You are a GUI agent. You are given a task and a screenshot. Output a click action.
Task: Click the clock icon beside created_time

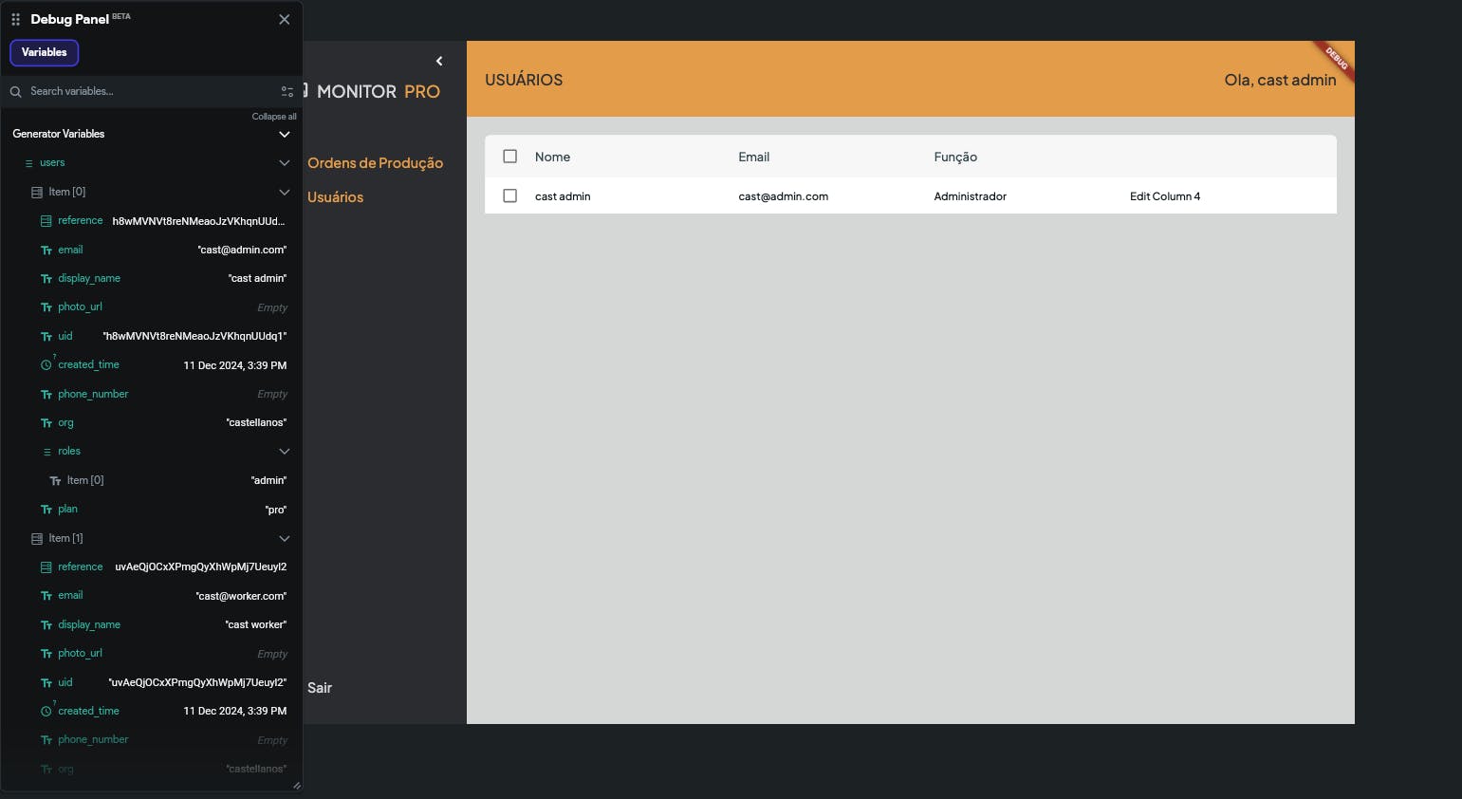46,364
